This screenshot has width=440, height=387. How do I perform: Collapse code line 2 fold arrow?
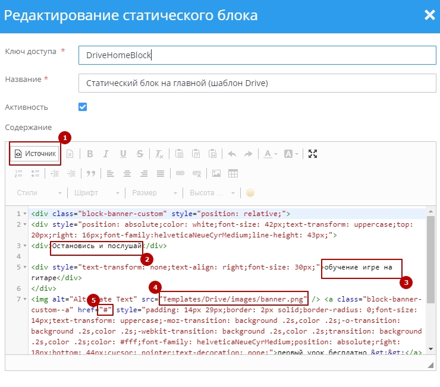point(25,224)
